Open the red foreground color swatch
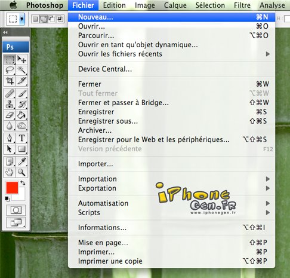Viewport: 290px width, 278px height. [x=12, y=188]
